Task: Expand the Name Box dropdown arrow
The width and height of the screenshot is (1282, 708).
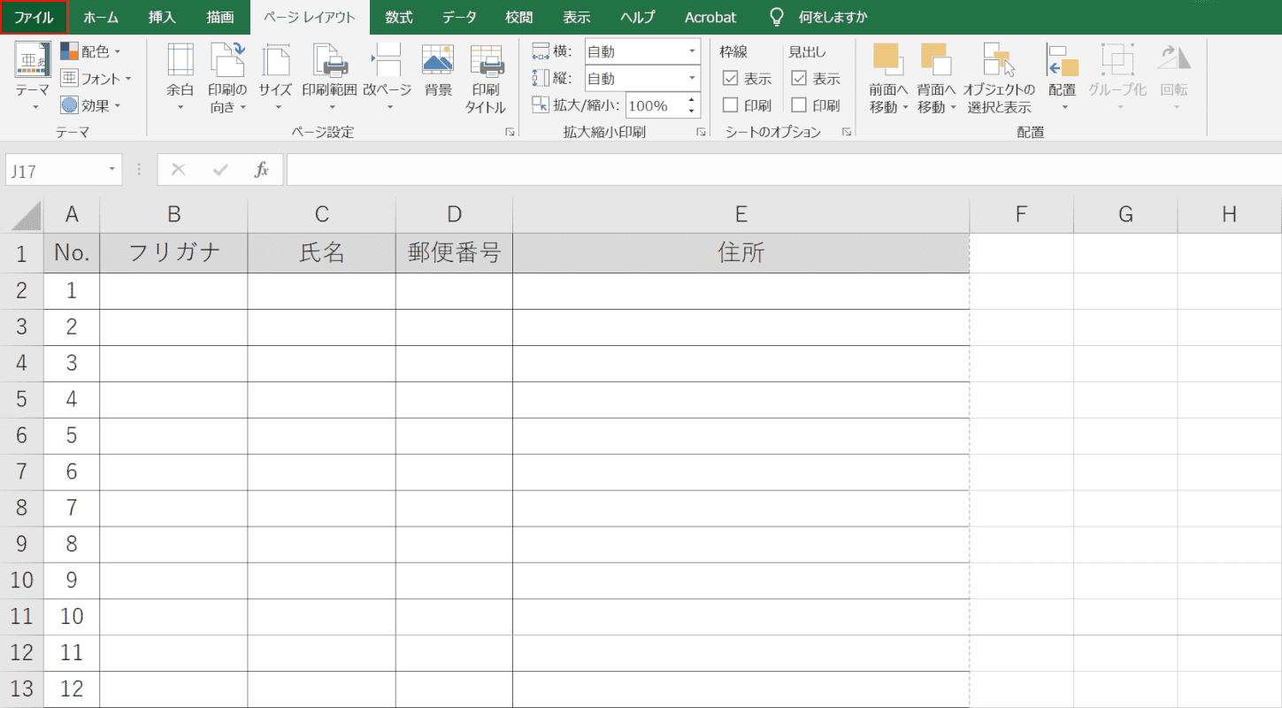Action: [x=112, y=170]
